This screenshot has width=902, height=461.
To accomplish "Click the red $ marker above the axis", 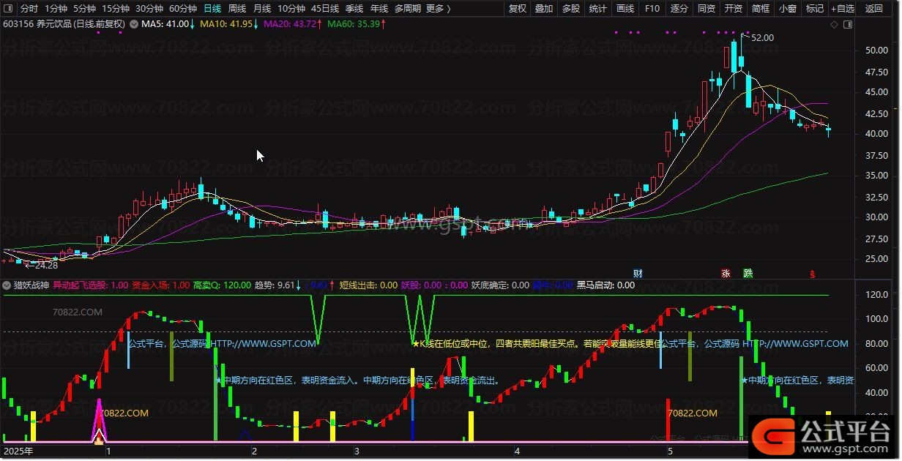I will tap(812, 274).
